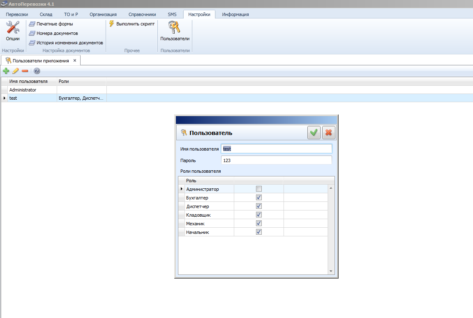Enable the Администратор role checkbox
473x318 pixels.
[x=259, y=189]
